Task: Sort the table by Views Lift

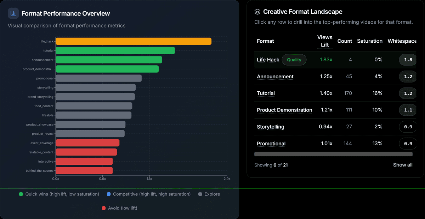Action: point(325,41)
